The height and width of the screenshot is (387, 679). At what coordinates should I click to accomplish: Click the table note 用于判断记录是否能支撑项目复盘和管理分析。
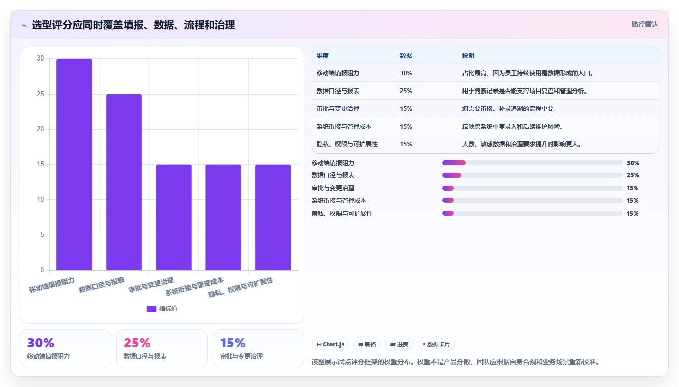pos(525,91)
